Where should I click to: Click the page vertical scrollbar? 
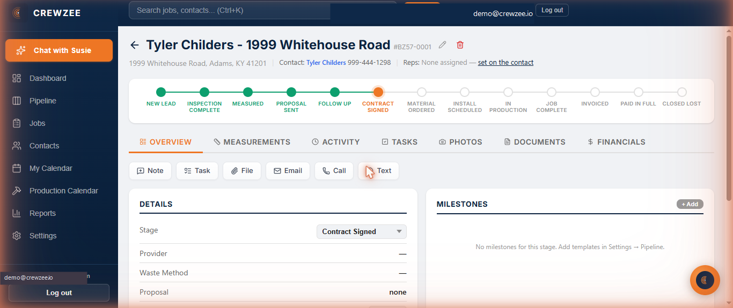729,118
